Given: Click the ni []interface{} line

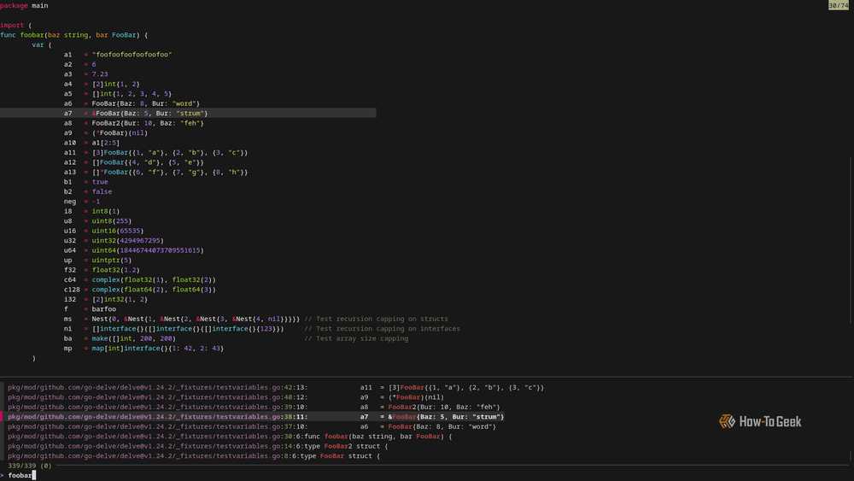Looking at the screenshot, I should (x=262, y=329).
